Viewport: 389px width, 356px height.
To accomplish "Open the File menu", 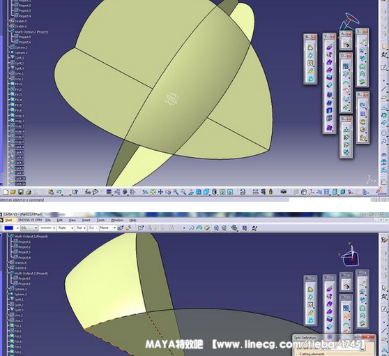I will (48, 220).
